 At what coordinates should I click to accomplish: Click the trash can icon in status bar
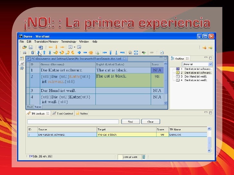(x=144, y=157)
